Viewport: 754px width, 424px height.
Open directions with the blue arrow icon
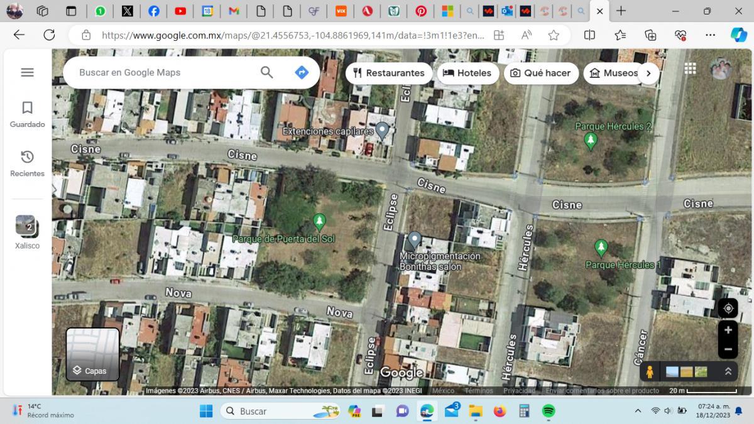point(302,72)
